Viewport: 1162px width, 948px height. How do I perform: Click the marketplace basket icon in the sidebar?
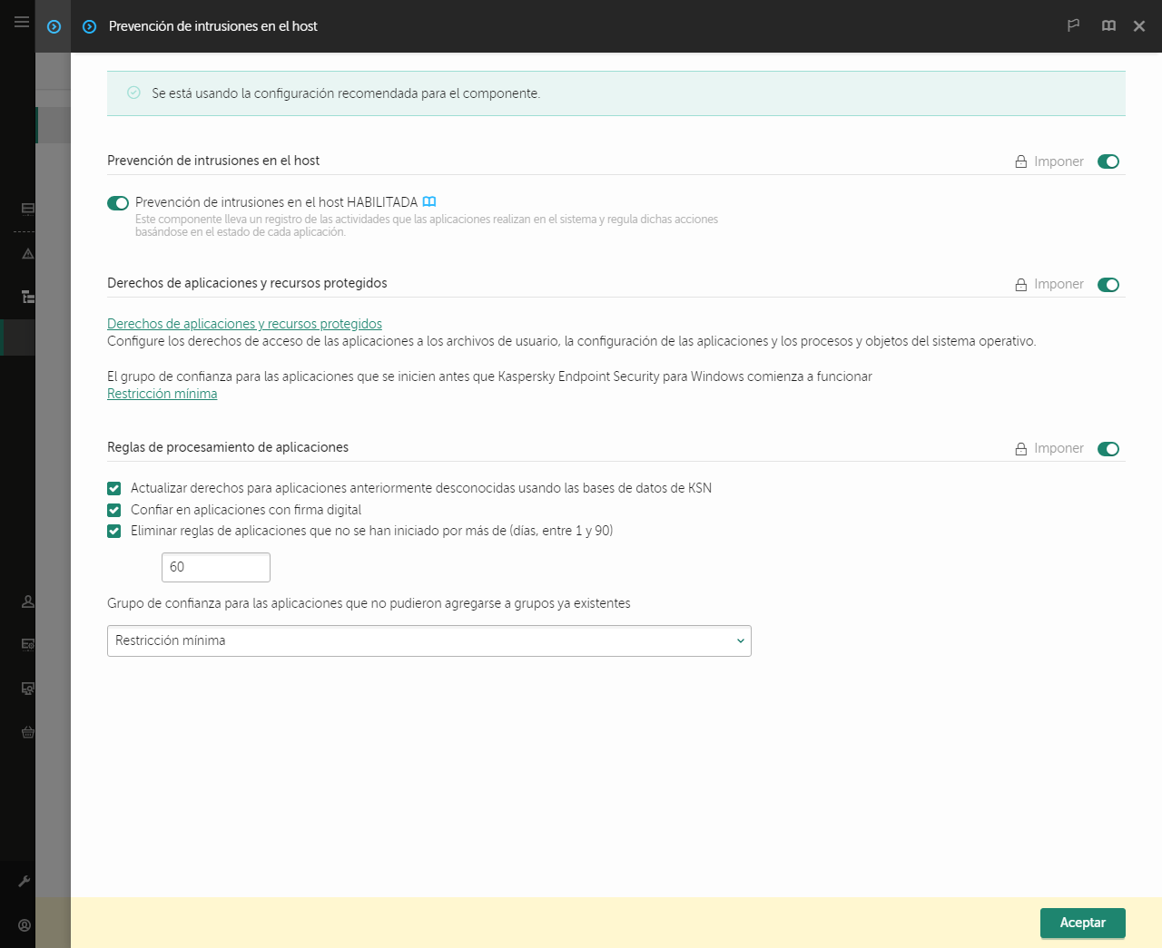click(27, 732)
